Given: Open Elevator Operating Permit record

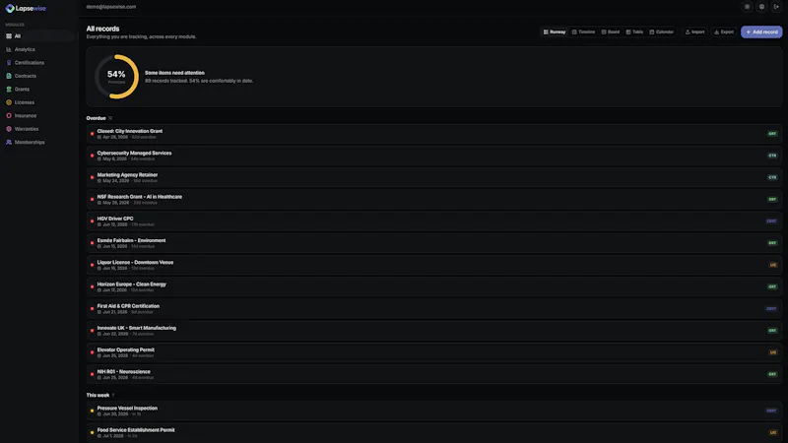Looking at the screenshot, I should click(x=433, y=352).
